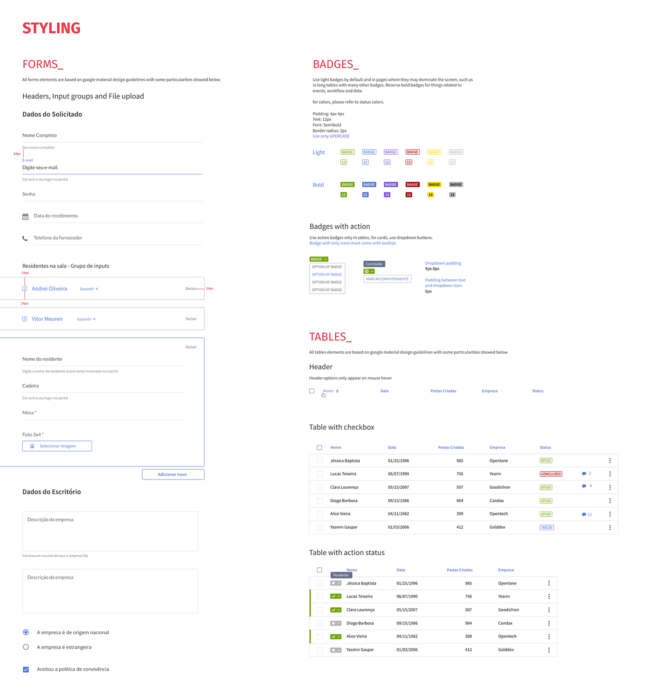
Task: Click the CONCLUÍDO status badge for Lucas Teixeira
Action: (551, 474)
